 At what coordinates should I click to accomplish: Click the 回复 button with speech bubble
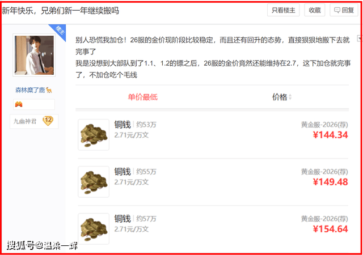(344, 10)
